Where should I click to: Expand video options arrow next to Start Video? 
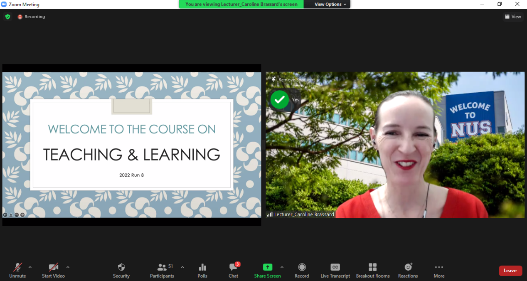point(68,267)
